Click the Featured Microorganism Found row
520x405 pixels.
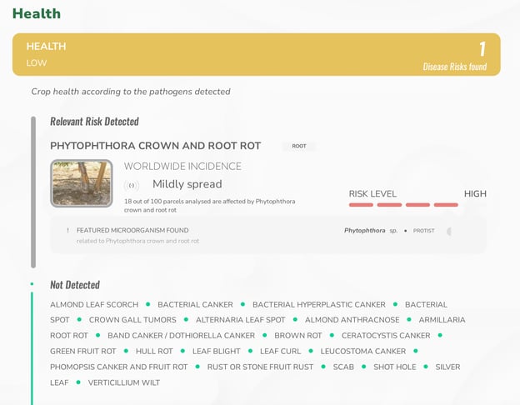tap(268, 235)
